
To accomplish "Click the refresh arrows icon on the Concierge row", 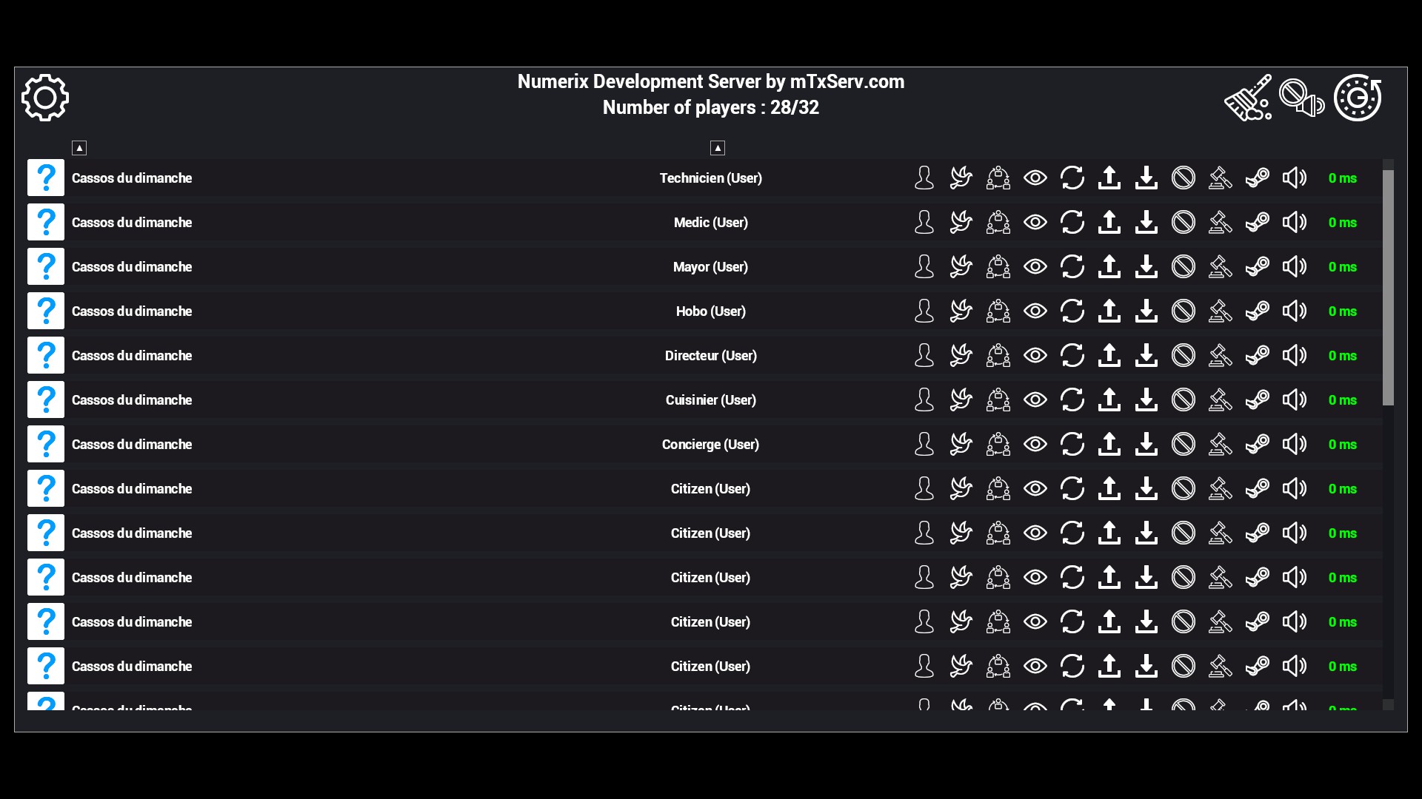I will coord(1072,444).
